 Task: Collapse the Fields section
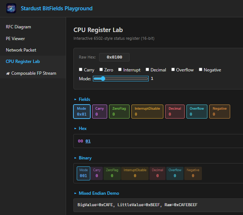coord(82,99)
